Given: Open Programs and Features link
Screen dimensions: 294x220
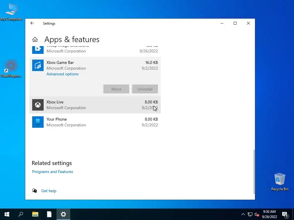Looking at the screenshot, I should point(53,172).
